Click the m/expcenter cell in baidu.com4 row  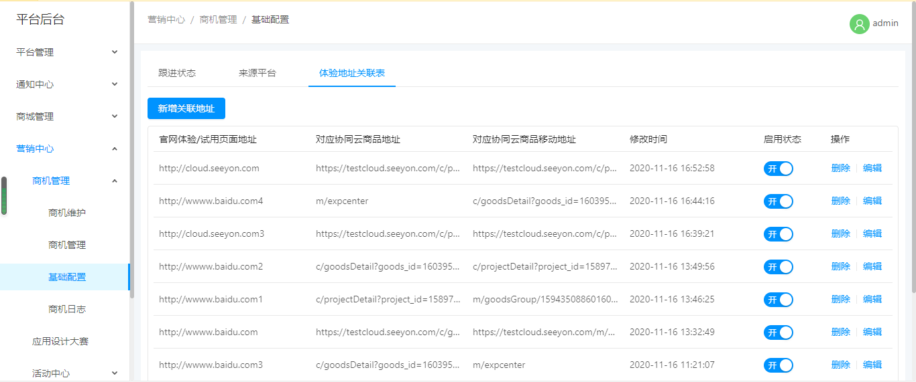click(342, 201)
